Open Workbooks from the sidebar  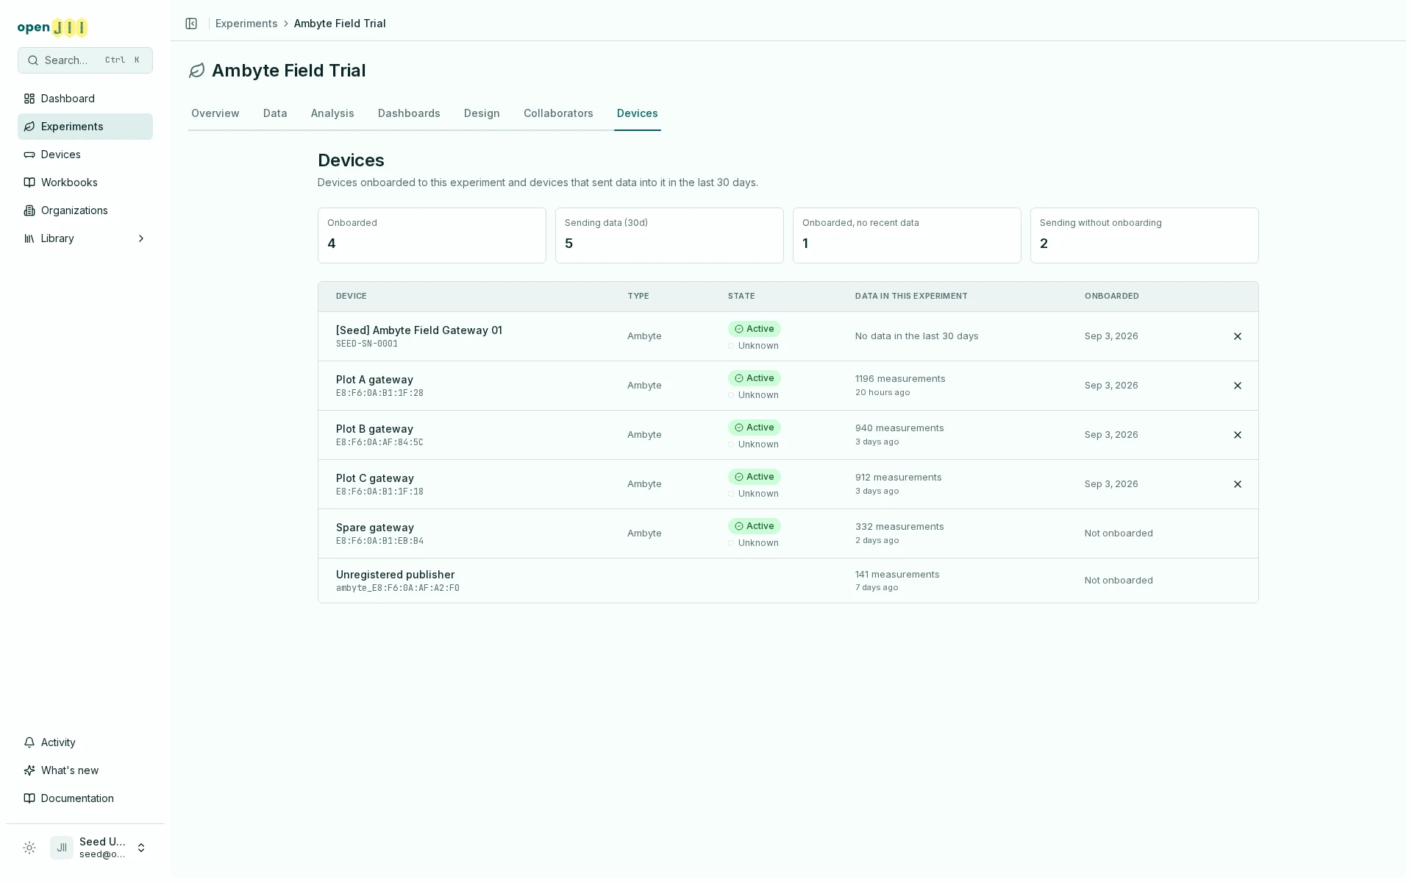85,182
